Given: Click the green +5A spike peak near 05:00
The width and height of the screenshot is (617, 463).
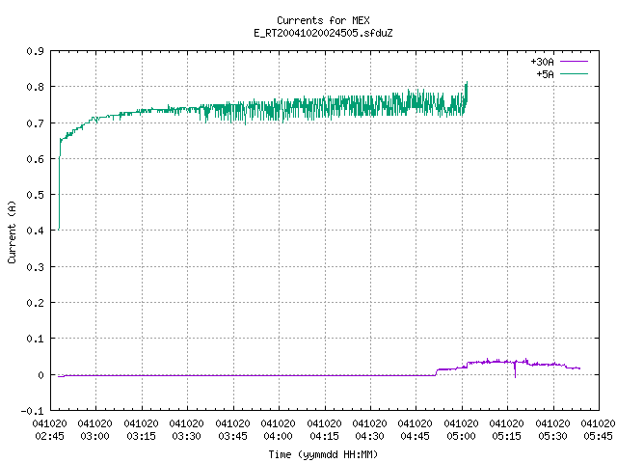Looking at the screenshot, I should pyautogui.click(x=467, y=84).
